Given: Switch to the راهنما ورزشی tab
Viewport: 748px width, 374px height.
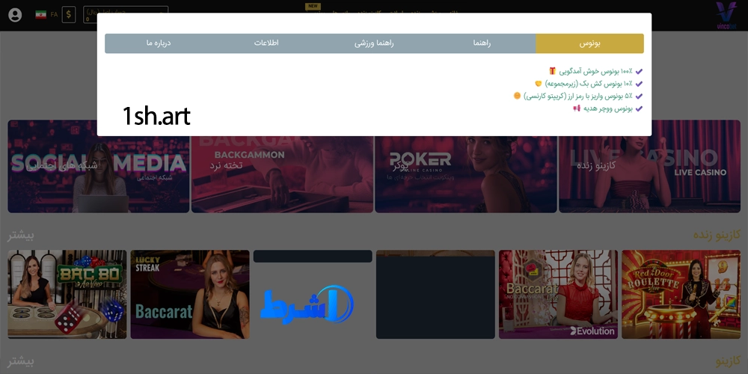Looking at the screenshot, I should pyautogui.click(x=374, y=43).
